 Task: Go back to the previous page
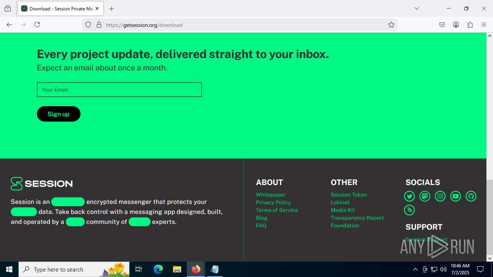tap(9, 25)
